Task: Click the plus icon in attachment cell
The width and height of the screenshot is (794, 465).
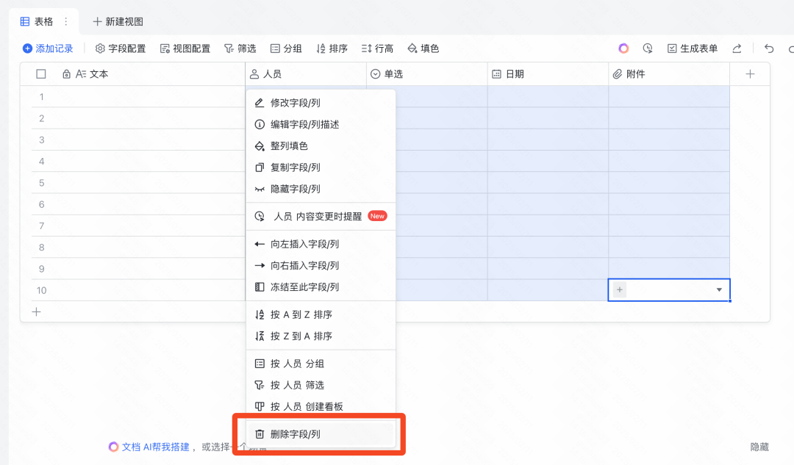Action: (620, 290)
